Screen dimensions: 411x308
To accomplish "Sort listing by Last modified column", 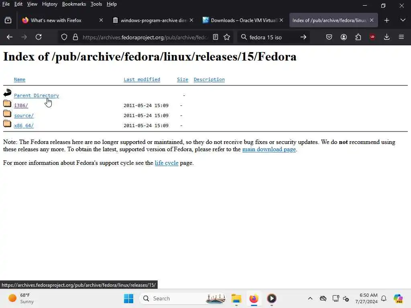I will click(x=142, y=79).
